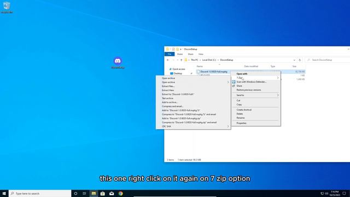This screenshot has height=197, width=350.
Task: Sort by the Name column header
Action: pyautogui.click(x=200, y=66)
